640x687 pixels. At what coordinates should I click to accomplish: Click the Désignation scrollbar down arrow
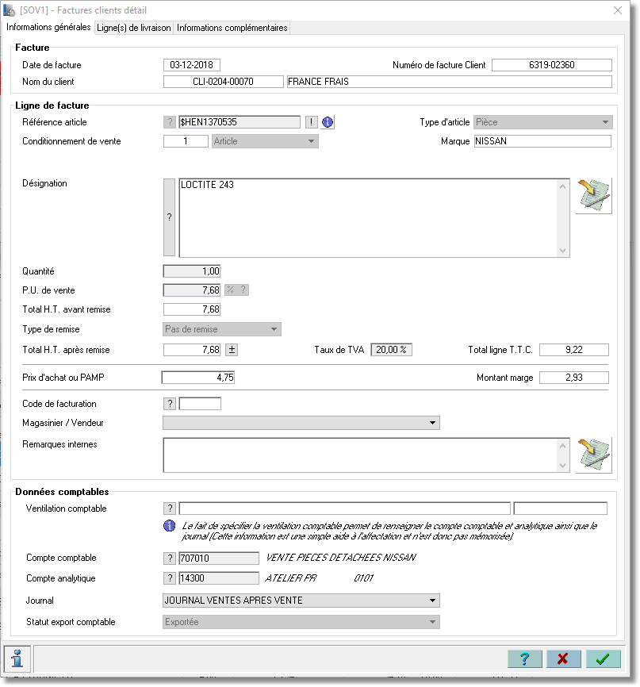[563, 250]
